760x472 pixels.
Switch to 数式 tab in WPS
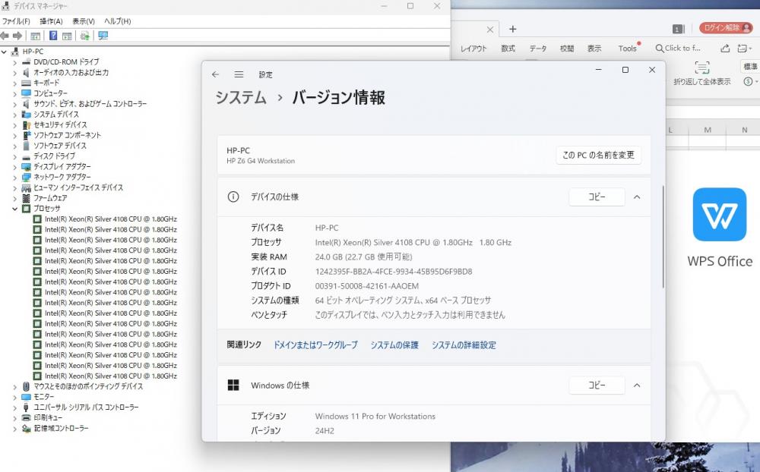pos(508,49)
